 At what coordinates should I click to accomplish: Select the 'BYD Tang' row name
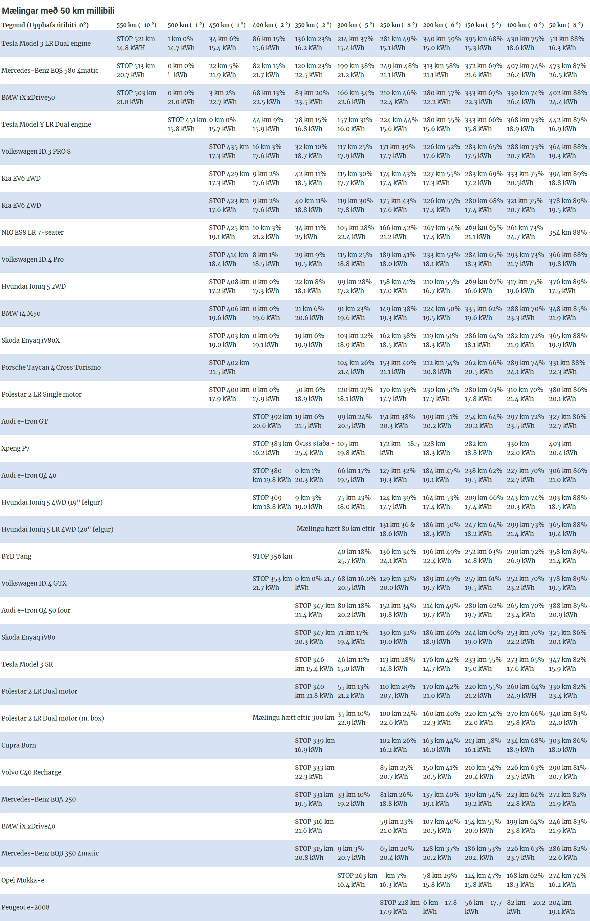[x=17, y=556]
